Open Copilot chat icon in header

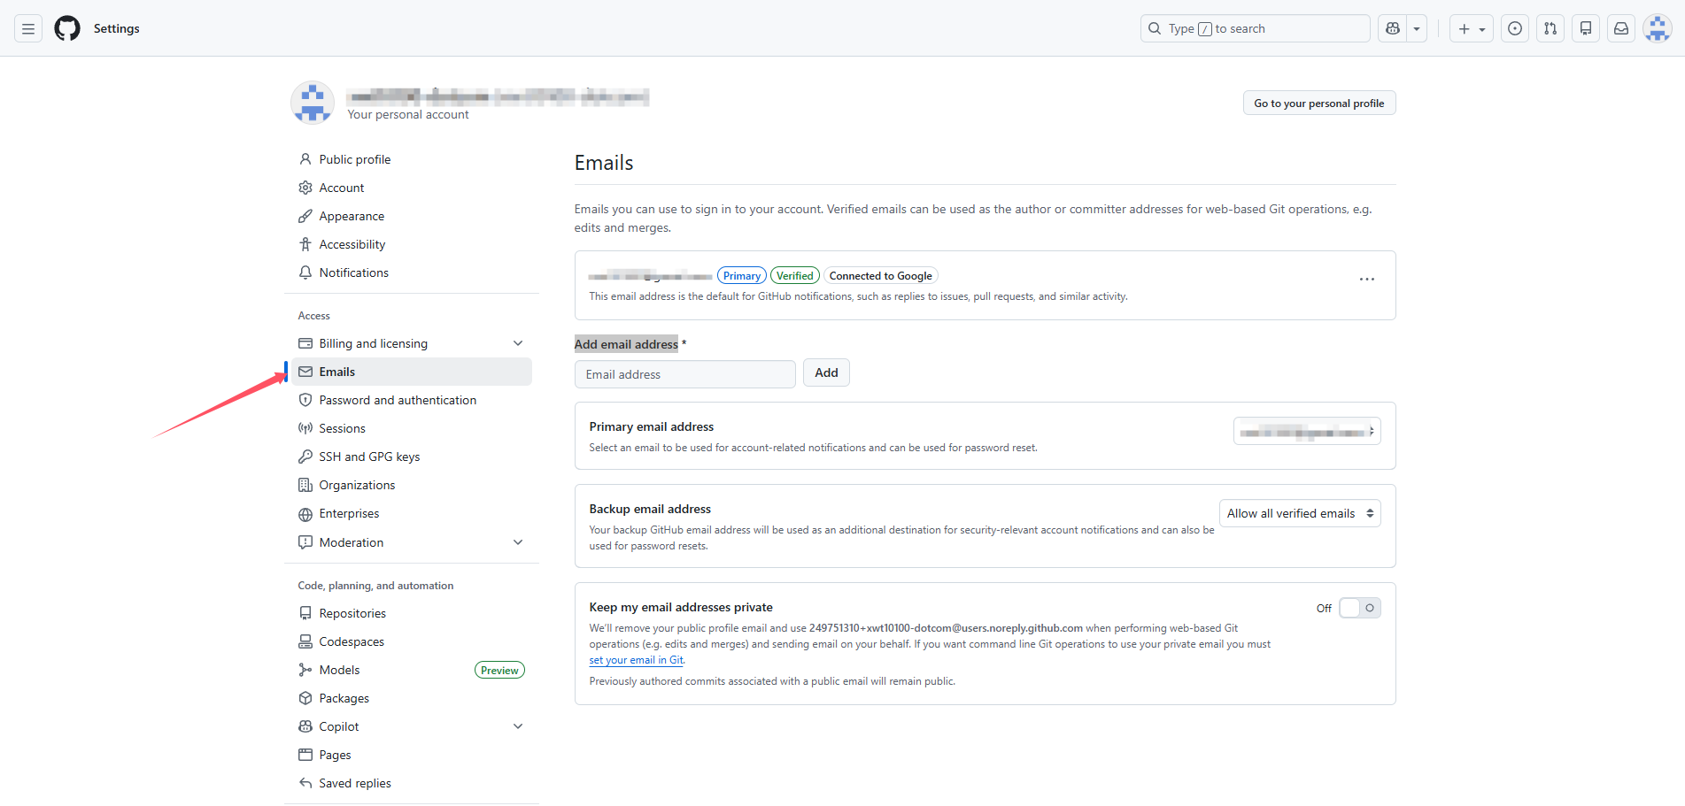click(x=1393, y=28)
